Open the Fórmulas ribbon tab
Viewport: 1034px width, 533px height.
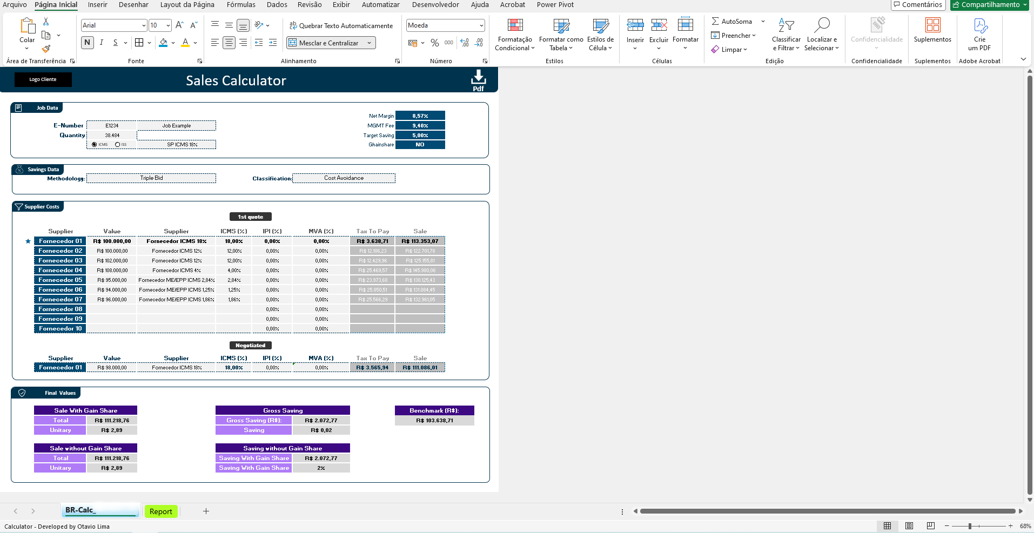(x=241, y=4)
